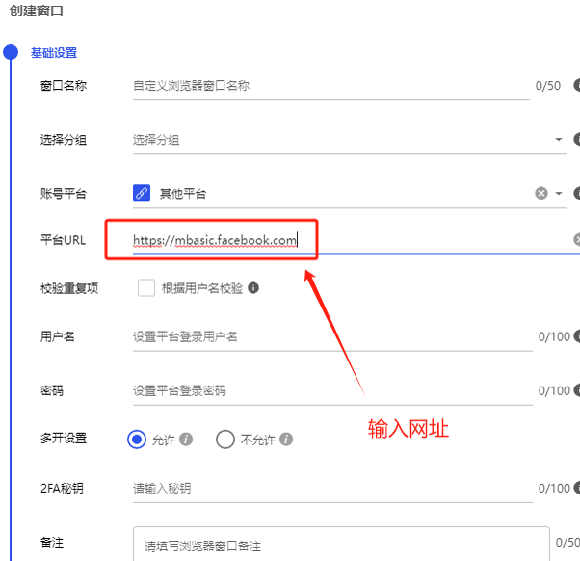Click the info icon at 2FA秘钥 row end
The image size is (580, 561).
577,488
